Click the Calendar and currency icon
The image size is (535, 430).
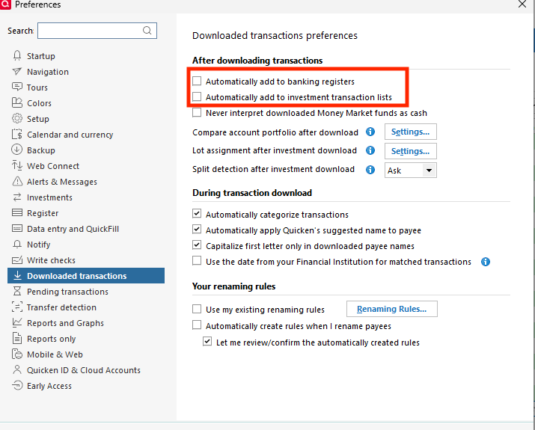[17, 134]
